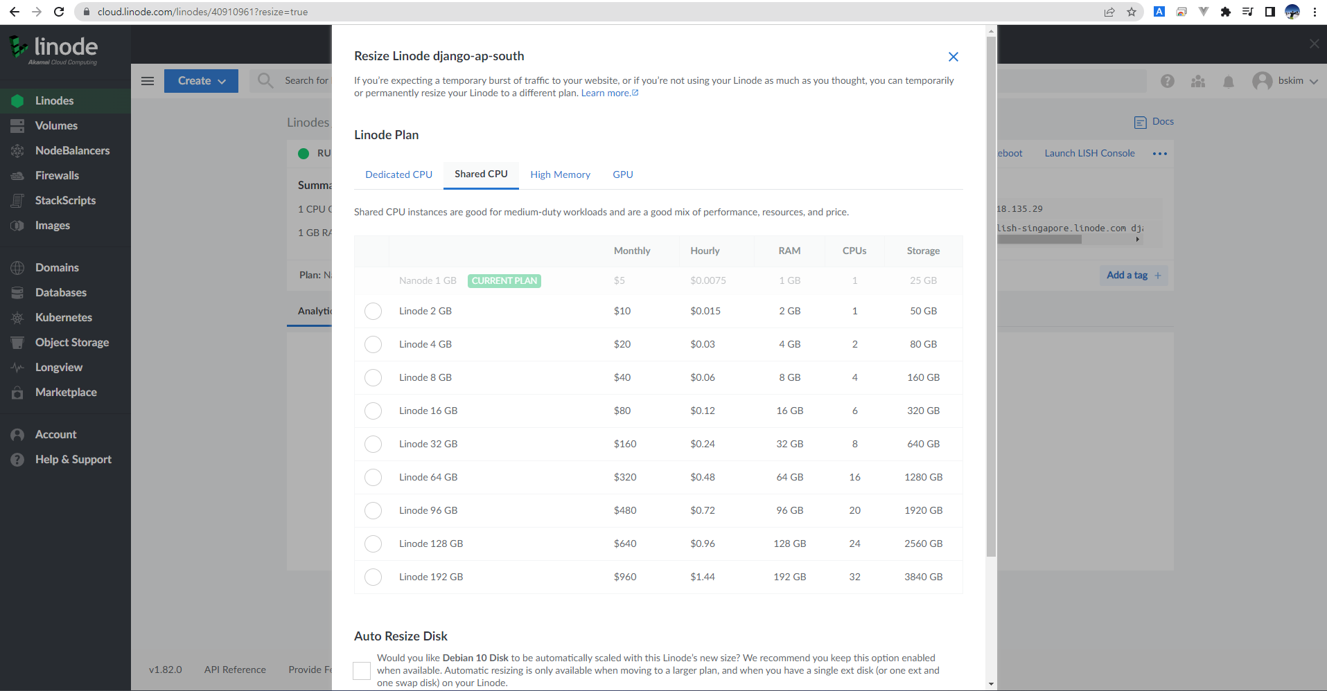This screenshot has height=691, width=1327.
Task: Toggle browser side panel icon
Action: click(x=1270, y=12)
